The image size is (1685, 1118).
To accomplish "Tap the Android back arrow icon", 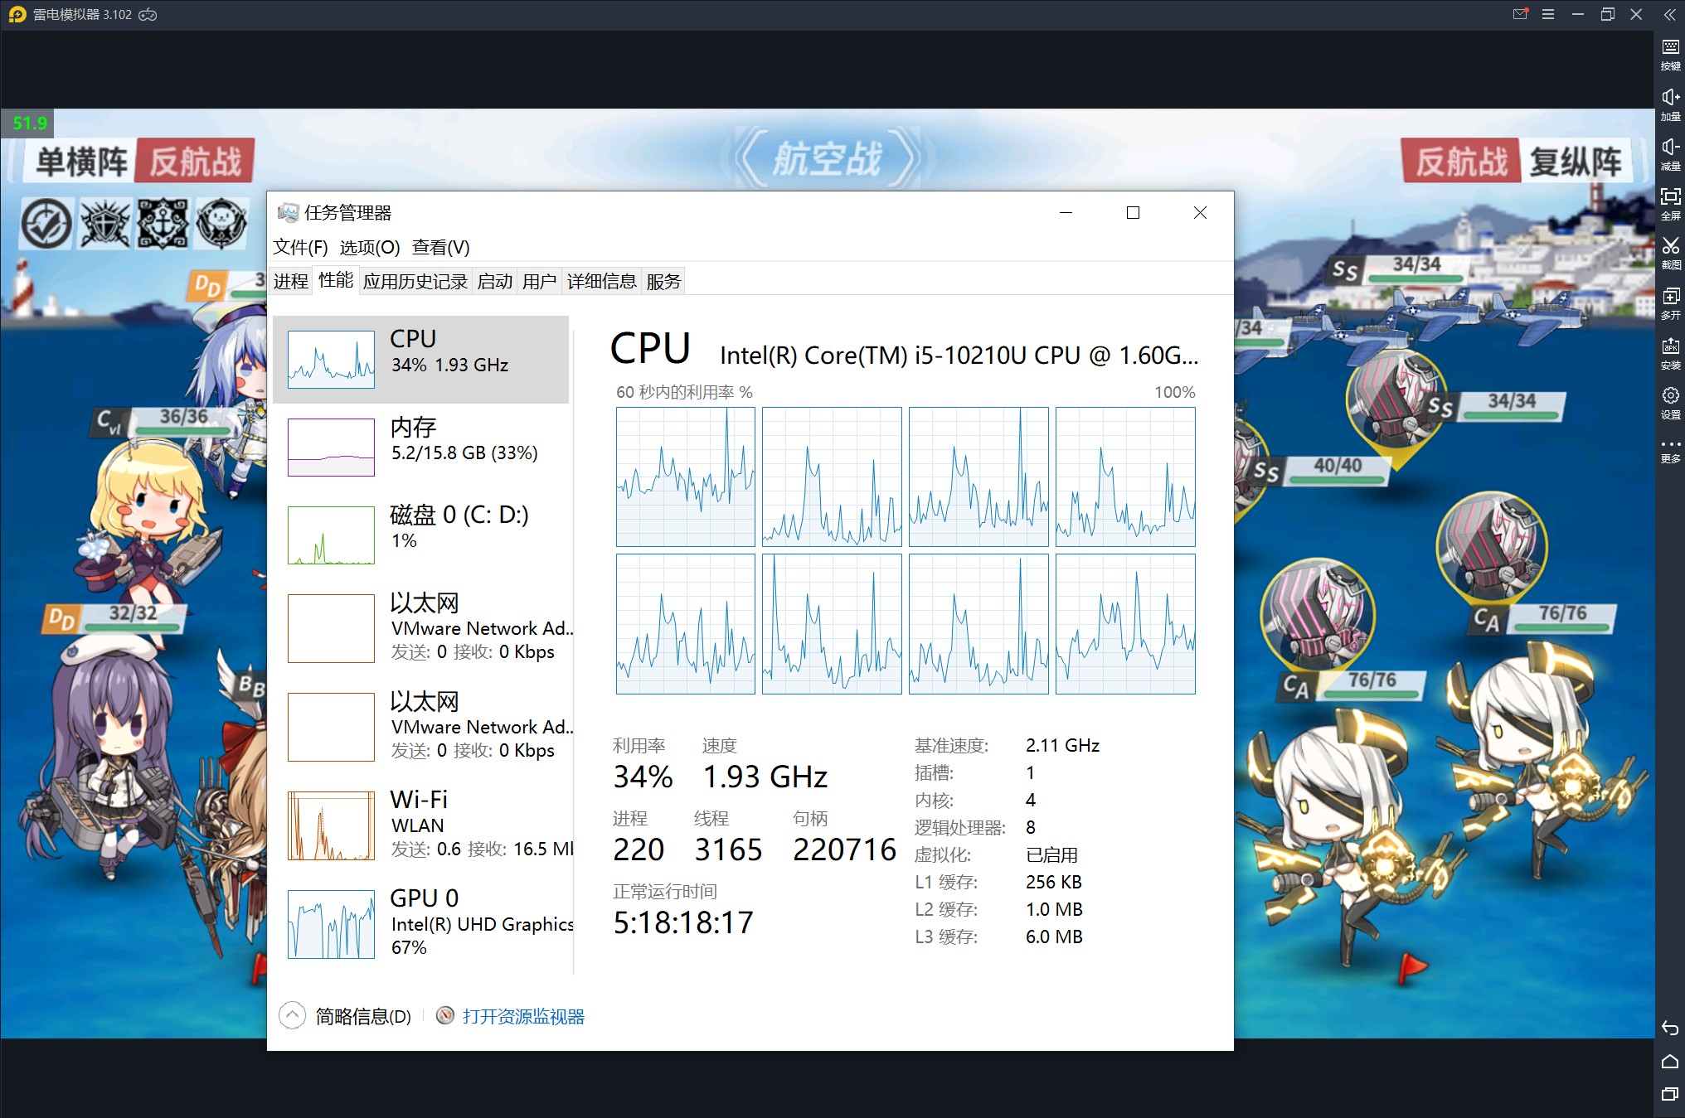I will (1670, 1028).
